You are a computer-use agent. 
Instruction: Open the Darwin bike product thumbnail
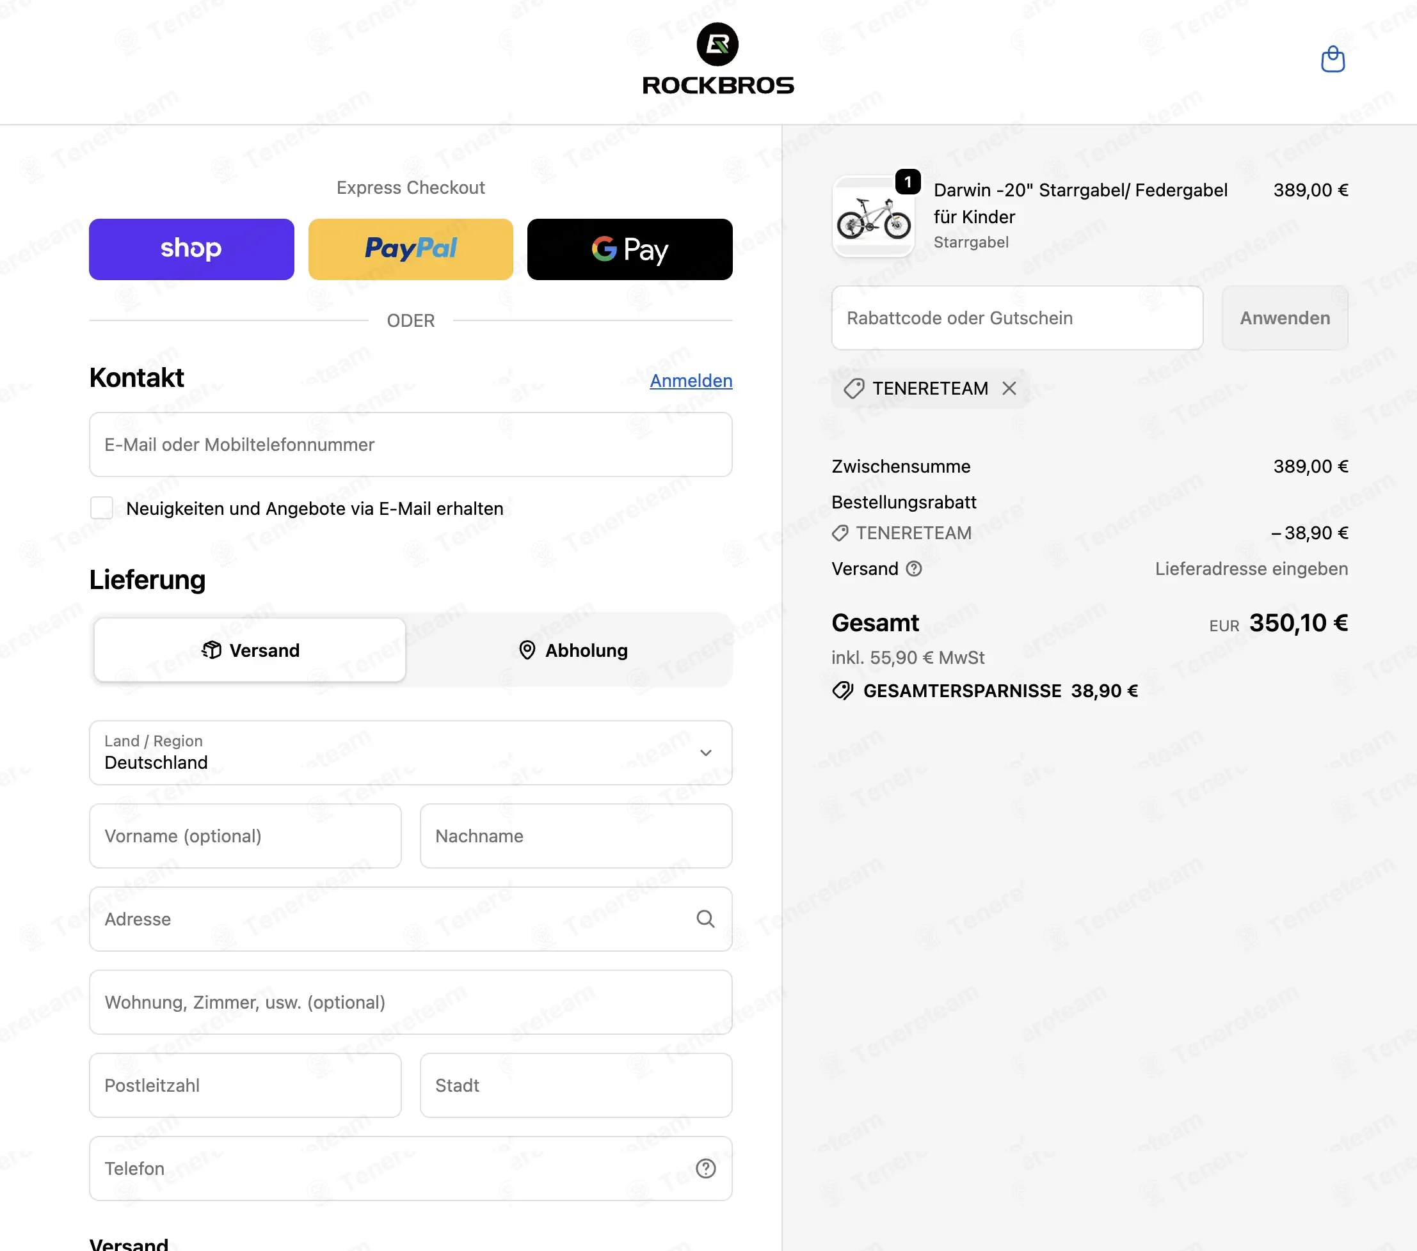click(873, 216)
